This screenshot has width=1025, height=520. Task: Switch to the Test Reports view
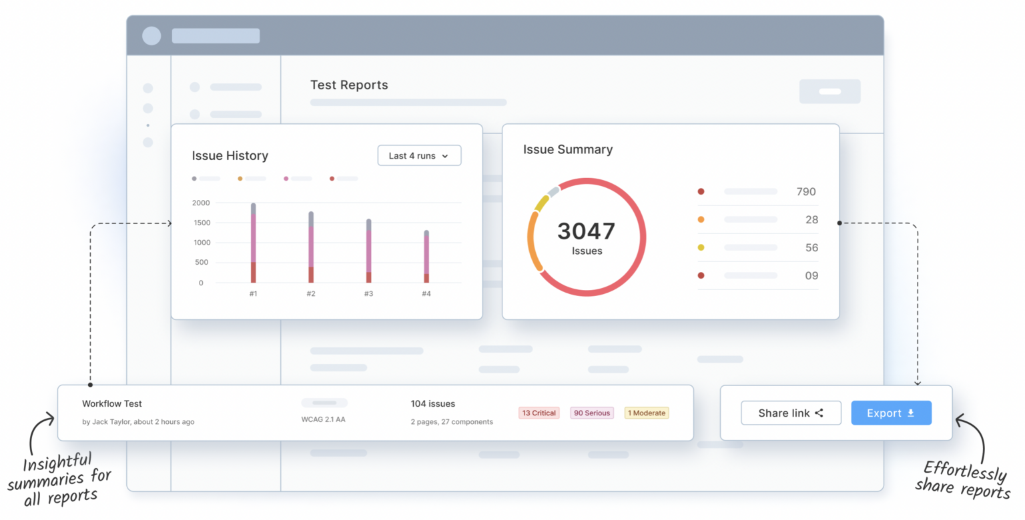click(349, 85)
